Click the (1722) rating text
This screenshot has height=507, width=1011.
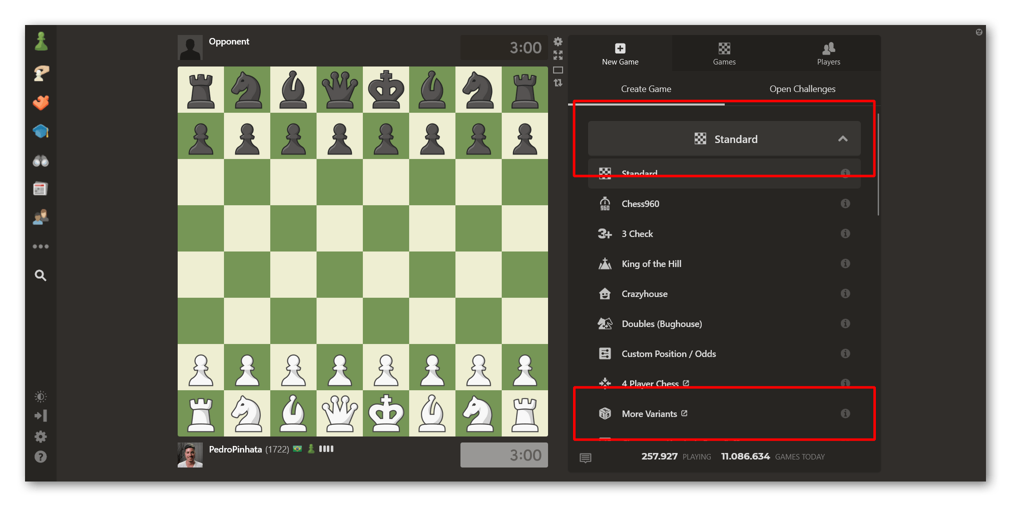[277, 449]
